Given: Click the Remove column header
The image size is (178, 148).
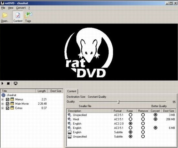Looking at the screenshot, I should pyautogui.click(x=143, y=111).
